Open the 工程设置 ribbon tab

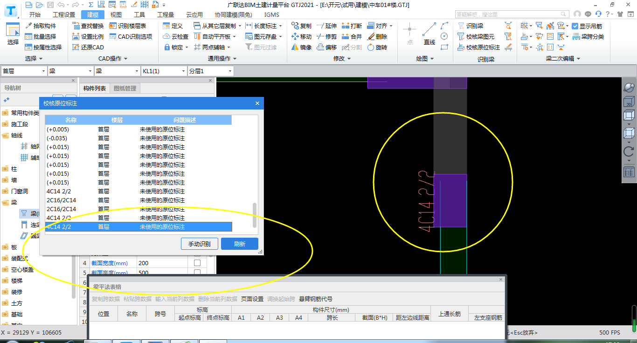[x=64, y=14]
